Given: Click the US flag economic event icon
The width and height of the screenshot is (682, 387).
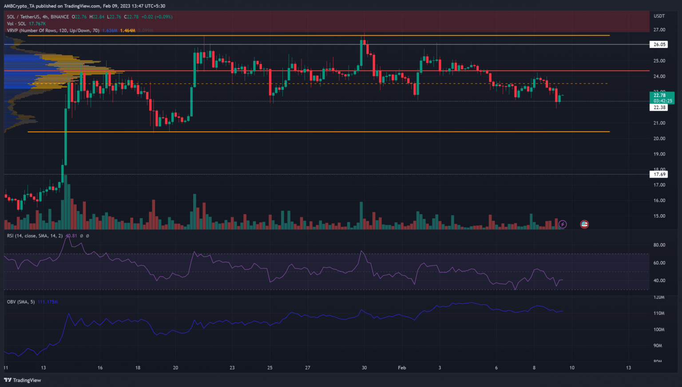Looking at the screenshot, I should [x=584, y=224].
